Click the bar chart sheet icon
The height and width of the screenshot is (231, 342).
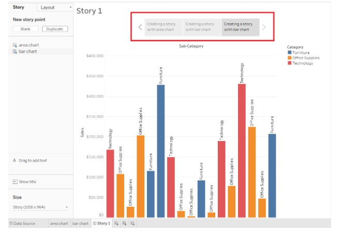(x=14, y=52)
